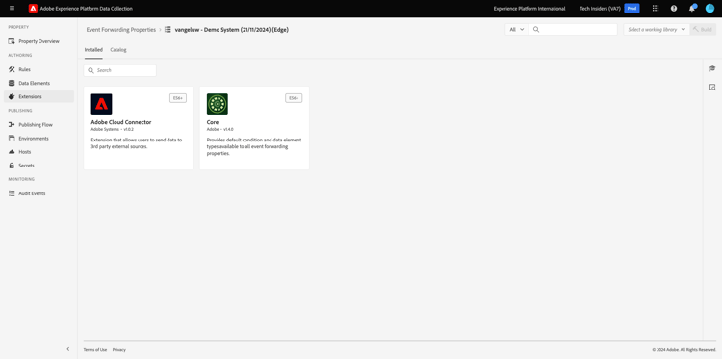This screenshot has width=722, height=359.
Task: Click Adobe Experience Platform Data Collection title
Action: tap(86, 9)
